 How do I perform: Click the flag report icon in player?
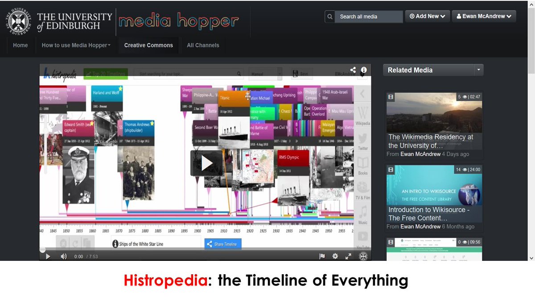(322, 256)
